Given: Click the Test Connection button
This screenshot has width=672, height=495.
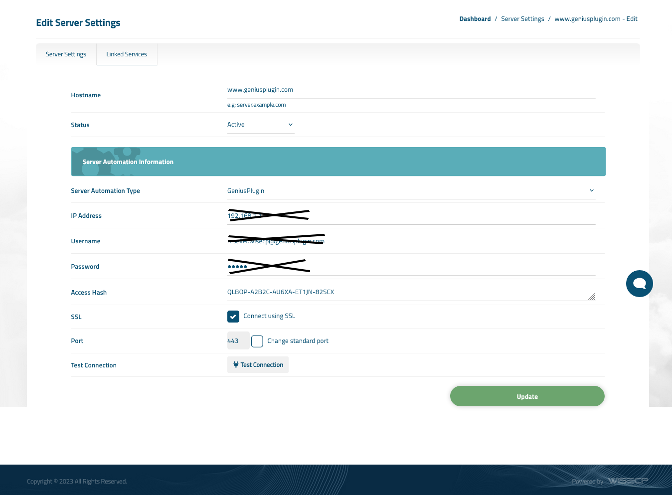Looking at the screenshot, I should [258, 365].
